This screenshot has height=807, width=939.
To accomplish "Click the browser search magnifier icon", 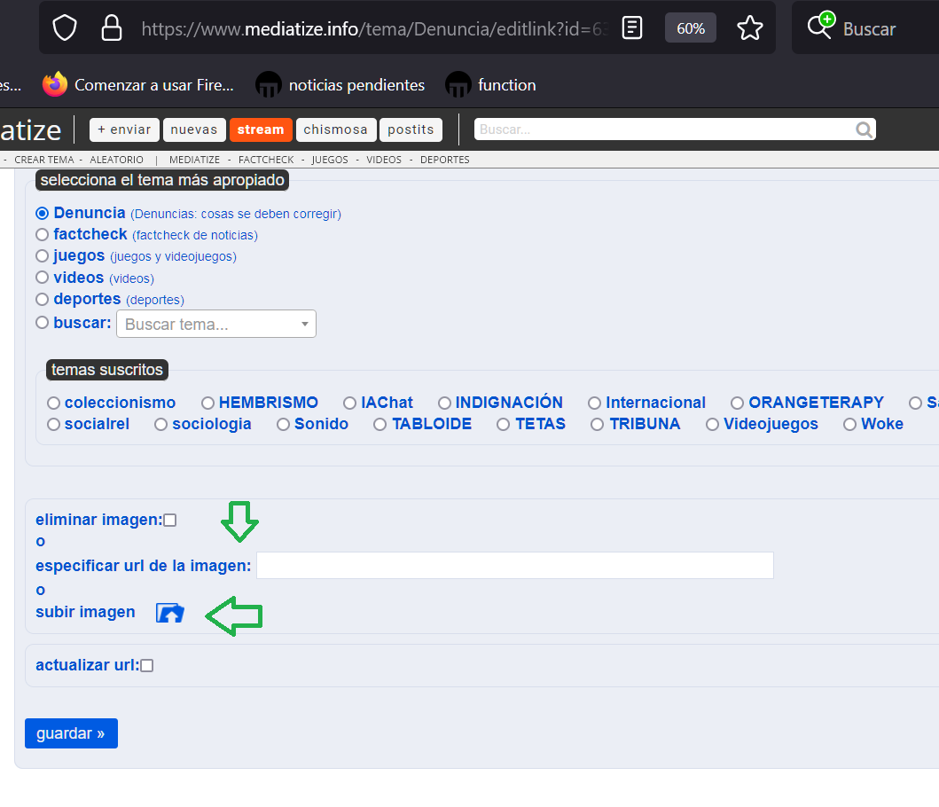I will (820, 26).
